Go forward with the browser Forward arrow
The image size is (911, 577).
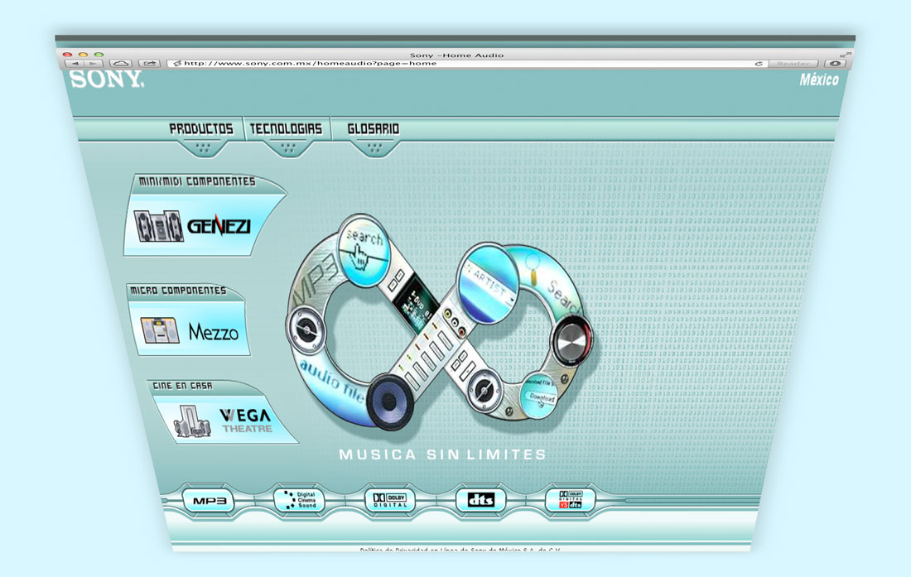pos(94,63)
